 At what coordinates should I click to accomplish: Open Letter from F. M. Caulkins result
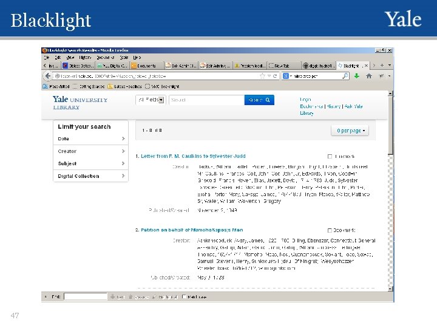(x=193, y=156)
